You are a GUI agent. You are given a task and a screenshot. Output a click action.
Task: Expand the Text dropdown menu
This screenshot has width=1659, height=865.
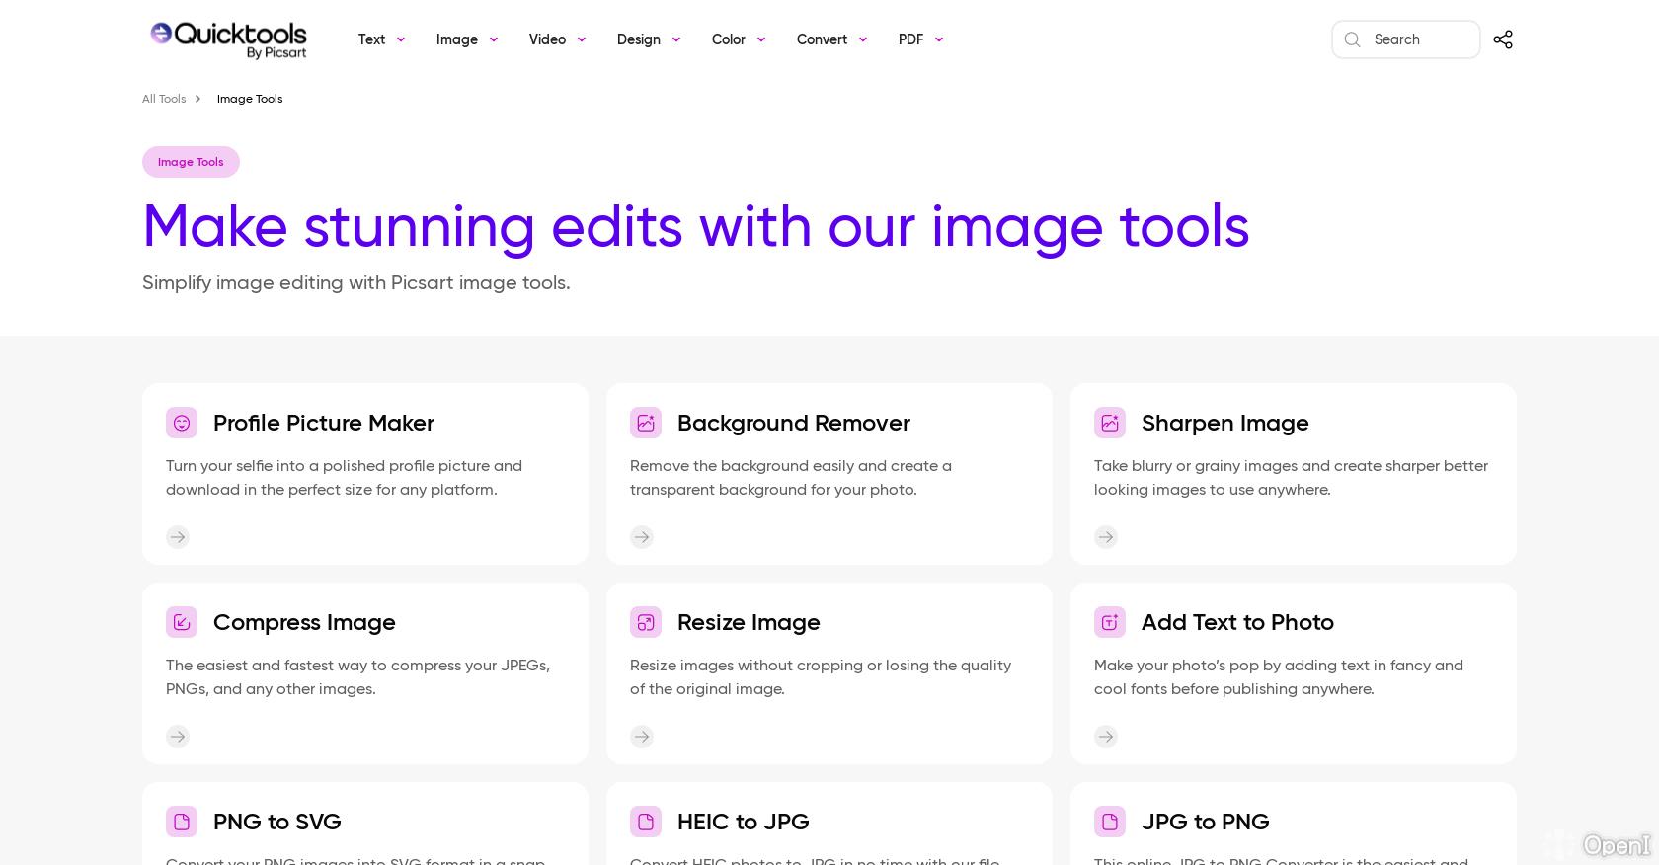381,39
